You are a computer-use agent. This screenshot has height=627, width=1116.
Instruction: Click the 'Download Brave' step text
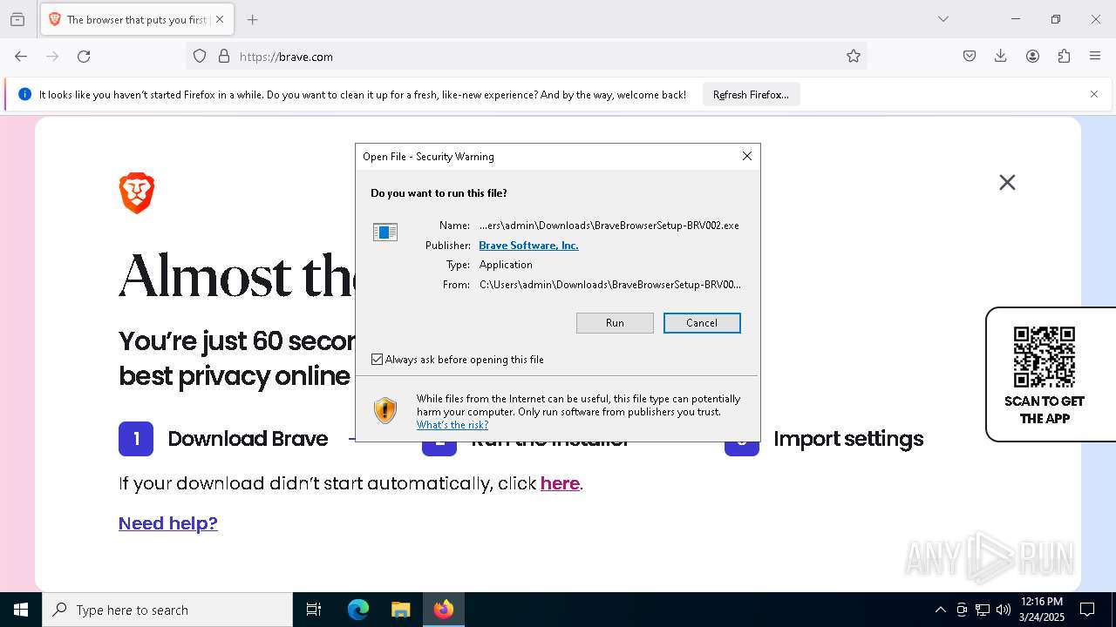pos(248,439)
